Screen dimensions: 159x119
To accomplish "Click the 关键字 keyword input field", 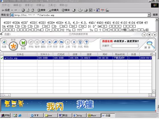I will pyautogui.click(x=125, y=46).
